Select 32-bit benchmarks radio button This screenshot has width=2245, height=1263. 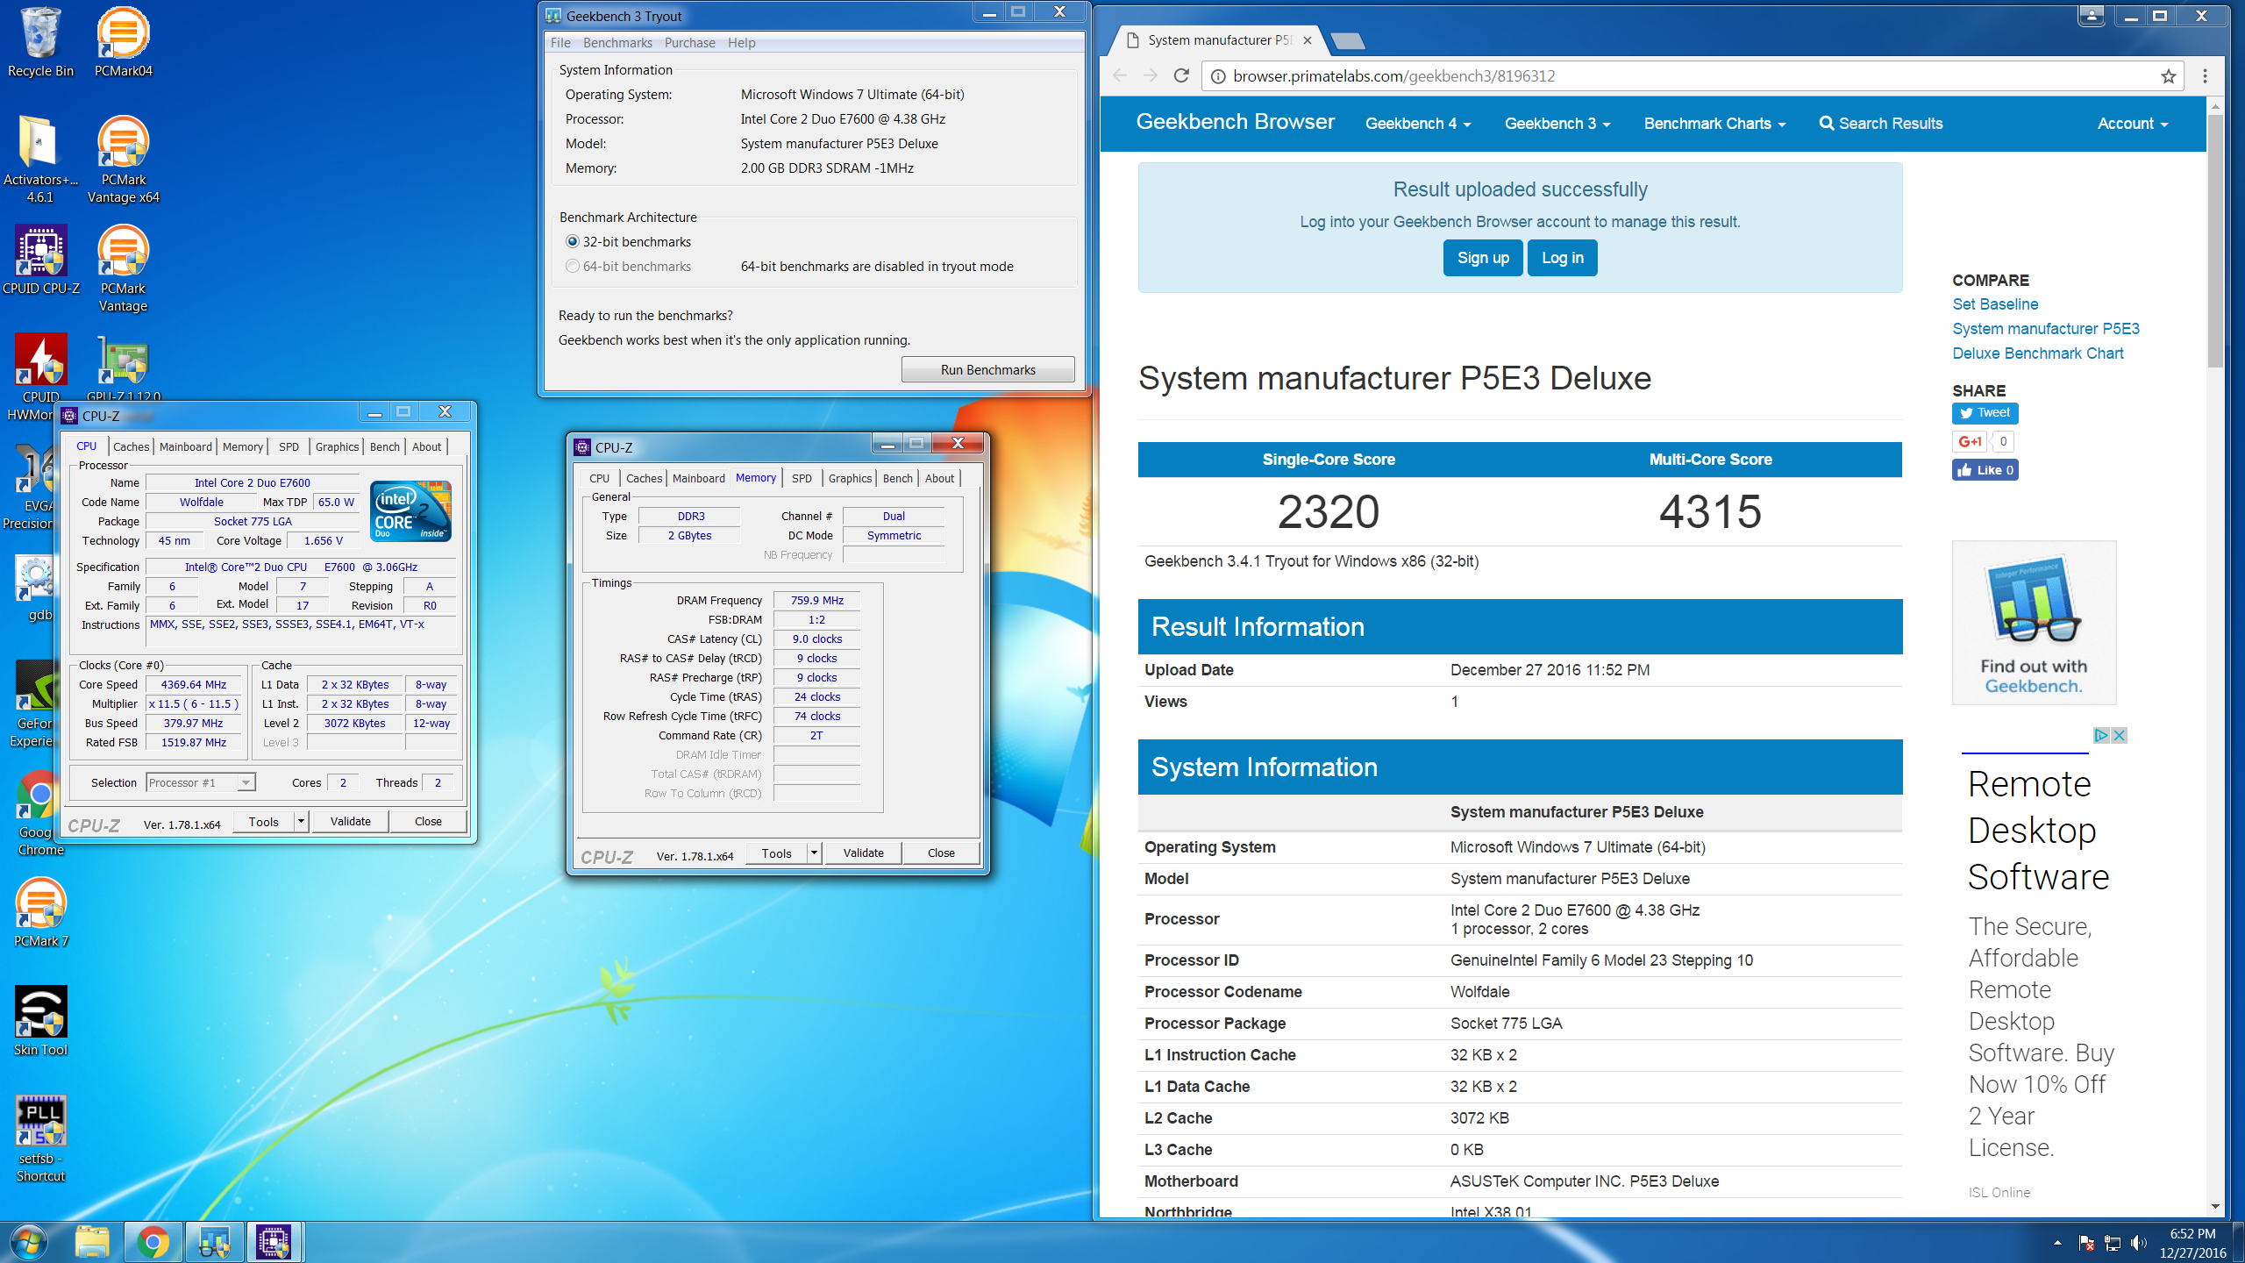[x=573, y=242]
